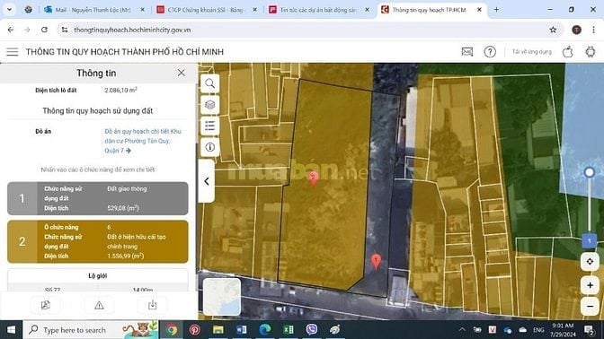Click the address bar URL
This screenshot has height=339, width=604.
(x=132, y=30)
